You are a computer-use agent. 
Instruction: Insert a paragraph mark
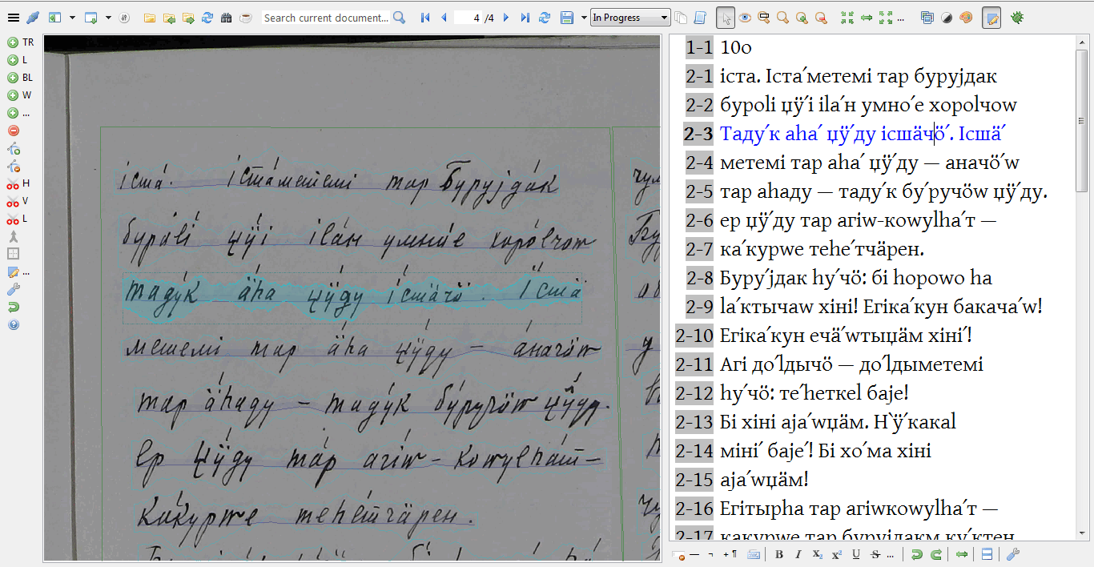click(730, 554)
